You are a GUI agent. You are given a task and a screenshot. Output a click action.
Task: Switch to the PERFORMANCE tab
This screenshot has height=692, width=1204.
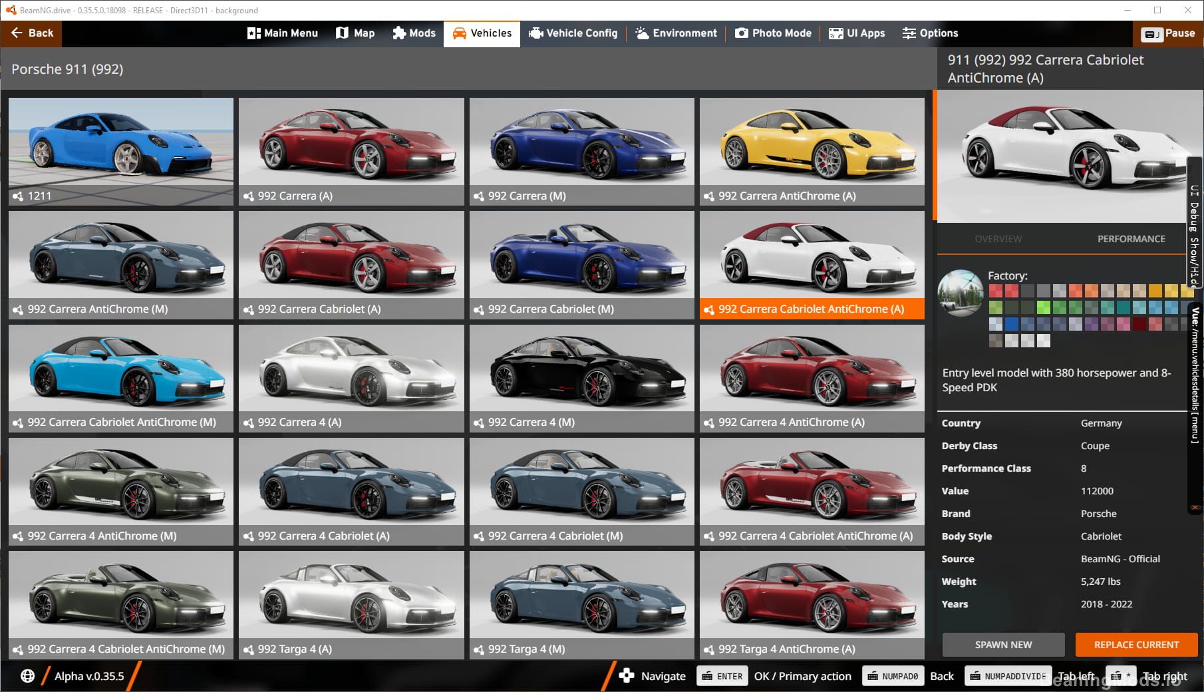pyautogui.click(x=1131, y=239)
